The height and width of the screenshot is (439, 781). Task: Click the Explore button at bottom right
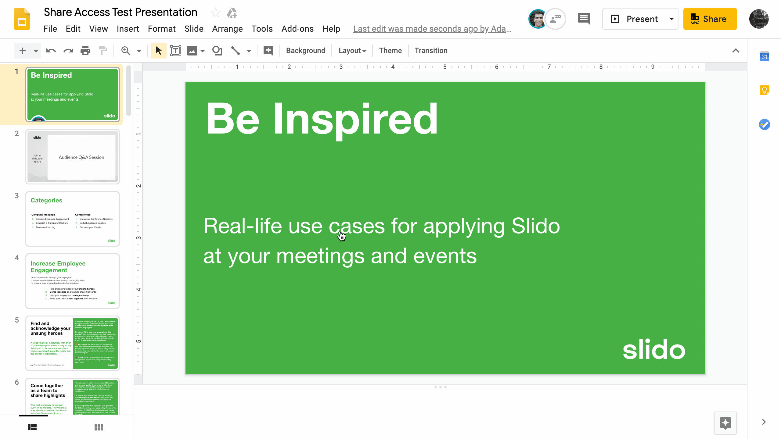click(x=725, y=423)
